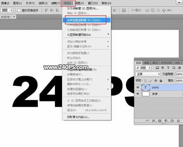Click the lock position move icon

pos(156,81)
